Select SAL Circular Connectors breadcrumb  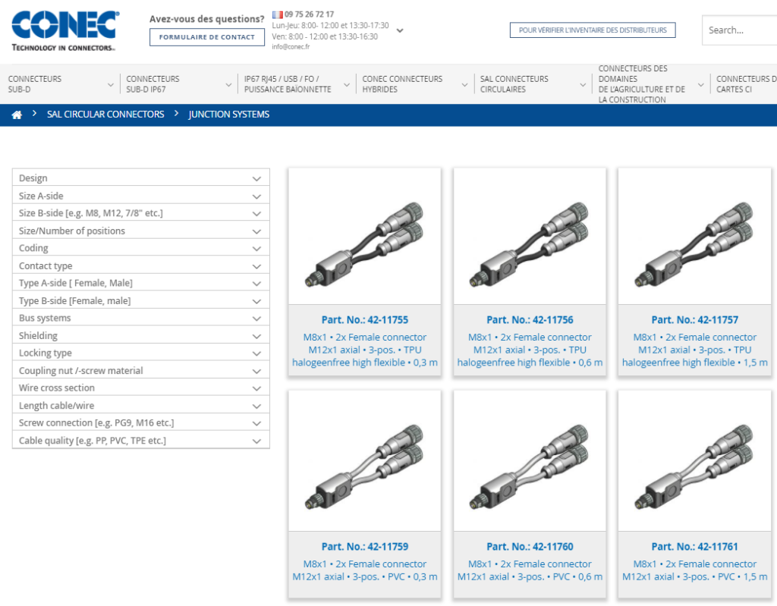[105, 115]
